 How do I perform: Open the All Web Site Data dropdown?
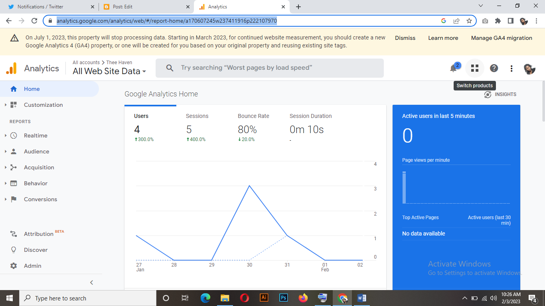109,71
